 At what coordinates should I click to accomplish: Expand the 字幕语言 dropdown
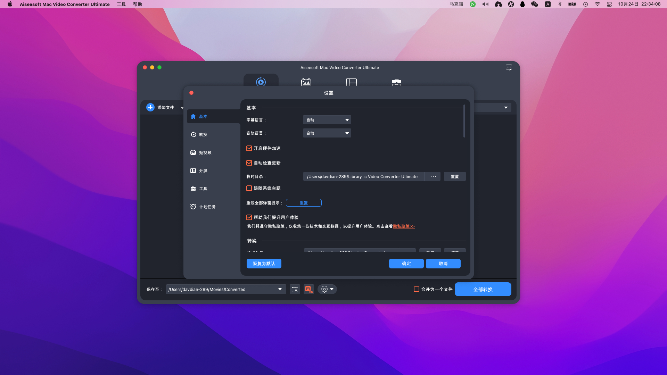[x=327, y=120]
